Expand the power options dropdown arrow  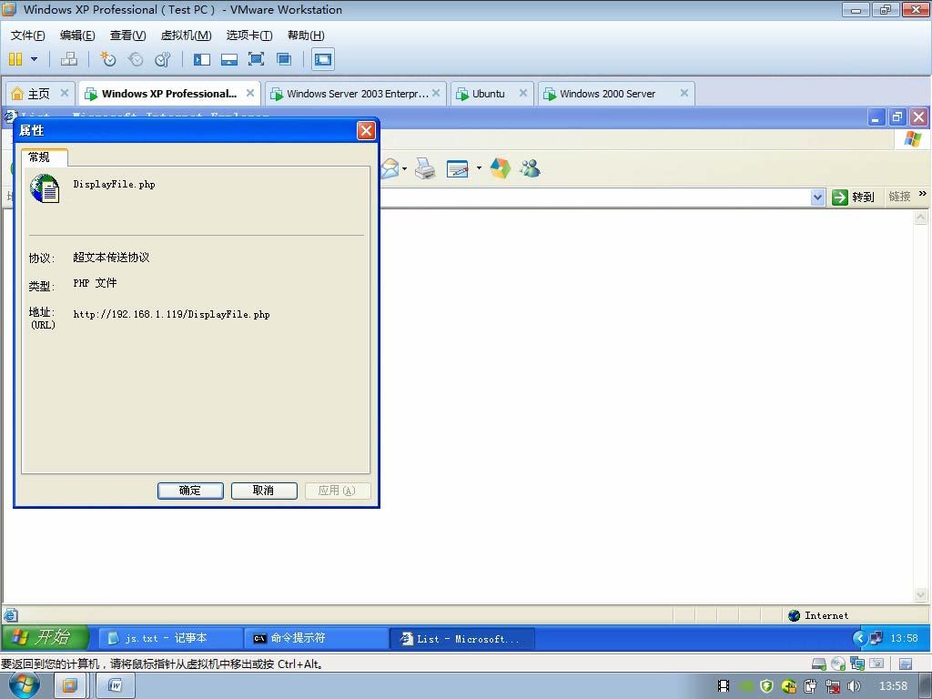tap(34, 59)
